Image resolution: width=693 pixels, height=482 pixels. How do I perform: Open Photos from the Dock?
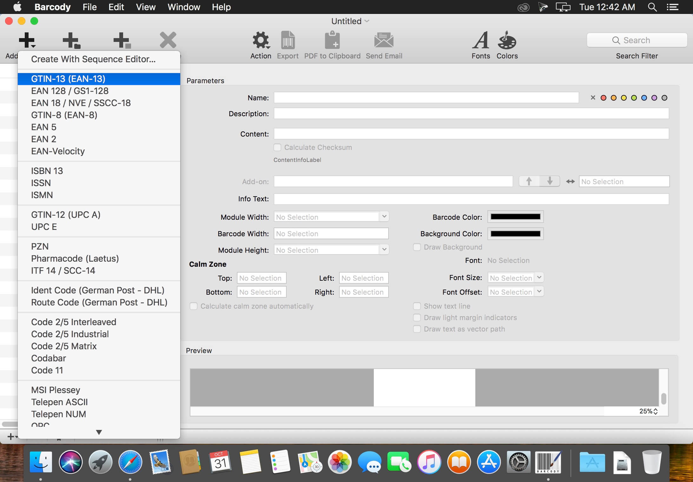coord(340,462)
